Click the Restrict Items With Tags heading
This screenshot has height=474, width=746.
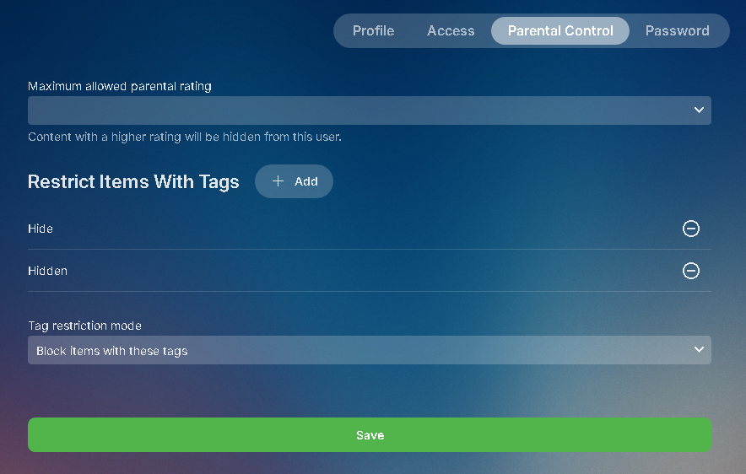click(133, 181)
